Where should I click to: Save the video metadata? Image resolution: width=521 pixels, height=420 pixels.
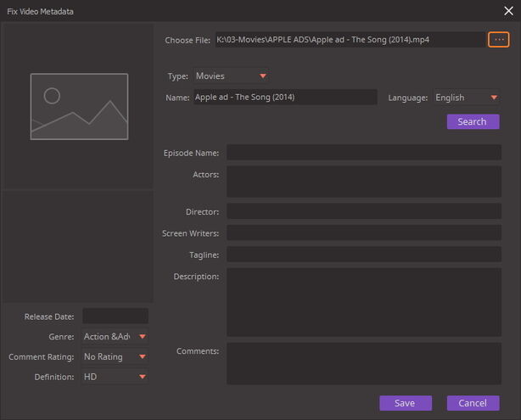(406, 403)
